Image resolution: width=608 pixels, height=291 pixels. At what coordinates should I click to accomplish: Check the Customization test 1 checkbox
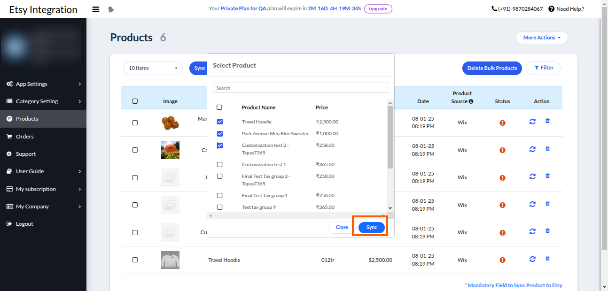[x=219, y=164]
